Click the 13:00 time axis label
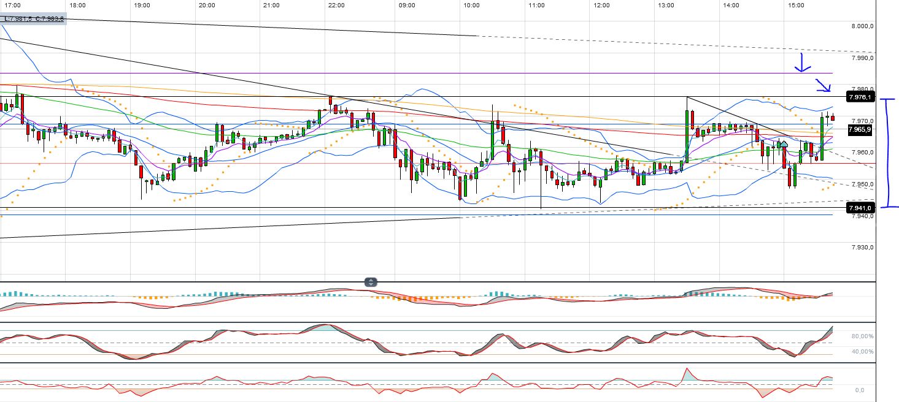The width and height of the screenshot is (899, 402). pyautogui.click(x=666, y=6)
